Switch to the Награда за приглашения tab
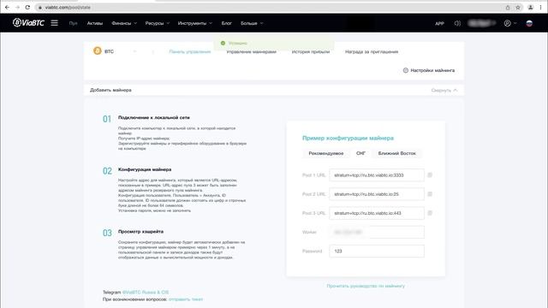Image resolution: width=548 pixels, height=308 pixels. point(372,51)
